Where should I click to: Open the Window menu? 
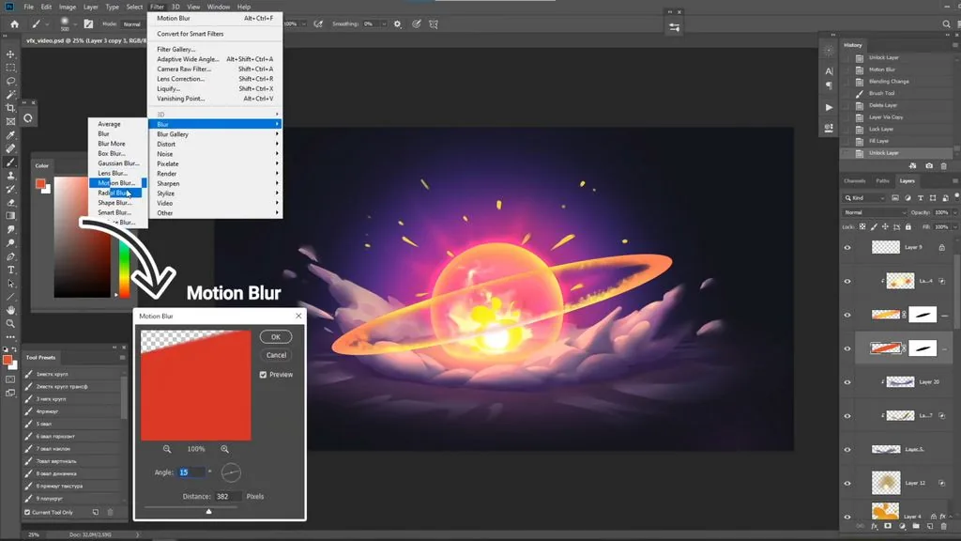(218, 7)
